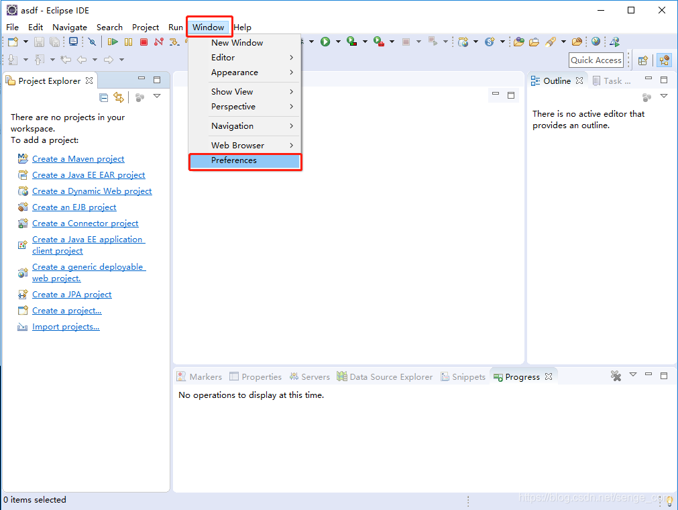
Task: Click the Next Annotation icon
Action: [13, 60]
